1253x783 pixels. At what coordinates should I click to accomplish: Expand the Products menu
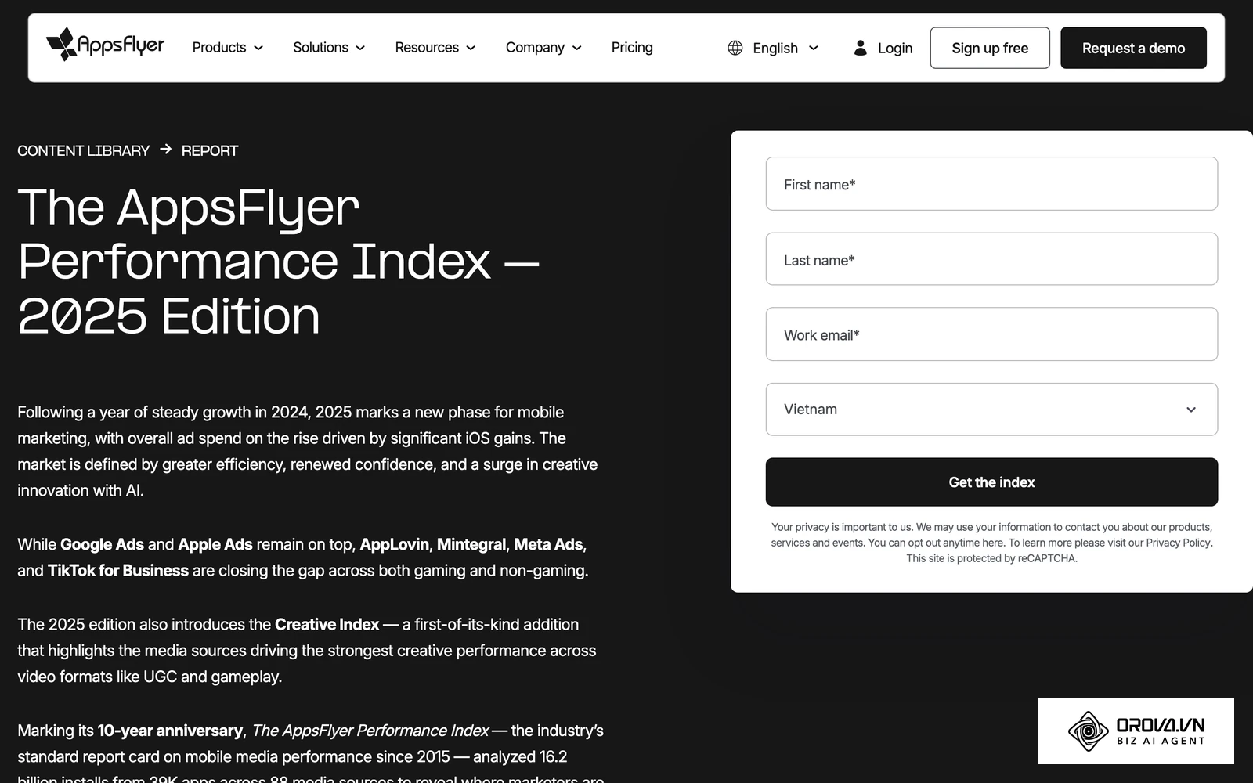228,48
